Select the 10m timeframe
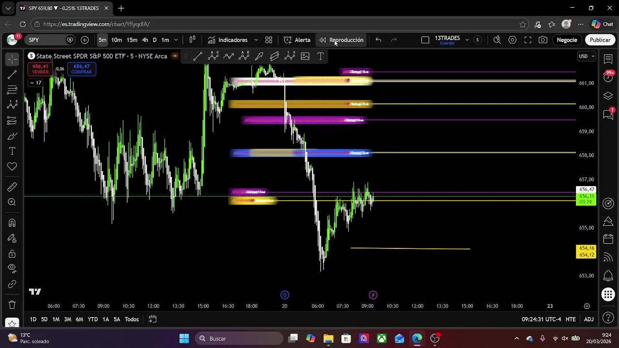Image resolution: width=619 pixels, height=348 pixels. click(117, 40)
